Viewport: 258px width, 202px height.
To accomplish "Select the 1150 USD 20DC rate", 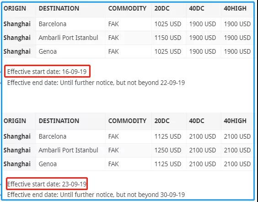I will [x=168, y=38].
